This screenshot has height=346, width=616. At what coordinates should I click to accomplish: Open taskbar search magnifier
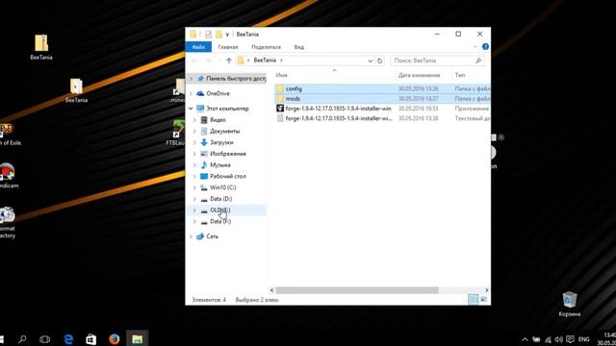[22, 339]
